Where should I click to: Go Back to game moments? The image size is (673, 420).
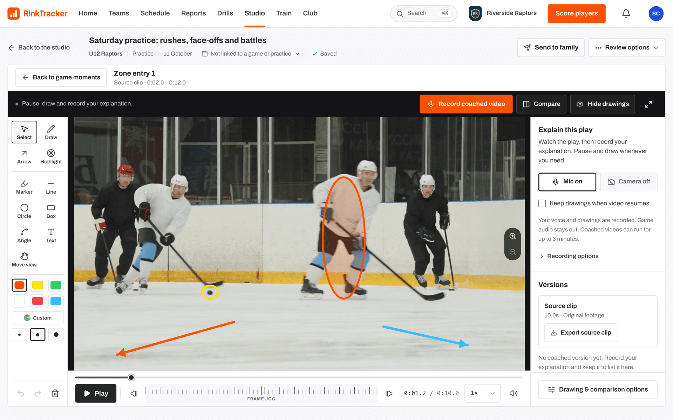pyautogui.click(x=61, y=77)
